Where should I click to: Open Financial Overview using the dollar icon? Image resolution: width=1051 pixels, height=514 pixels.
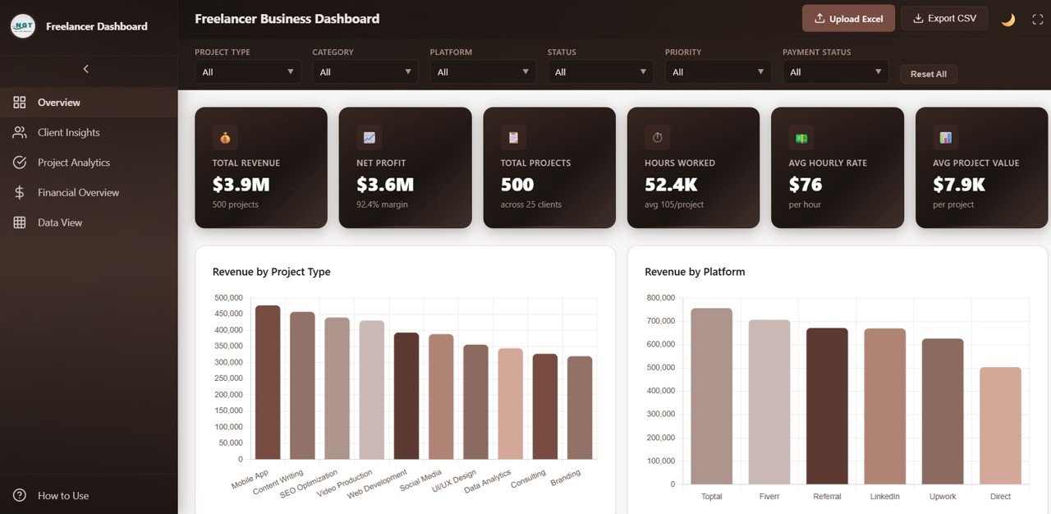tap(20, 191)
